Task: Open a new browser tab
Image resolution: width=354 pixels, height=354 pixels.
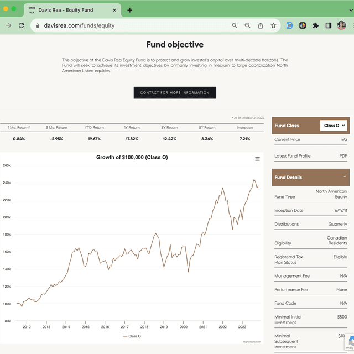Action: coord(130,10)
